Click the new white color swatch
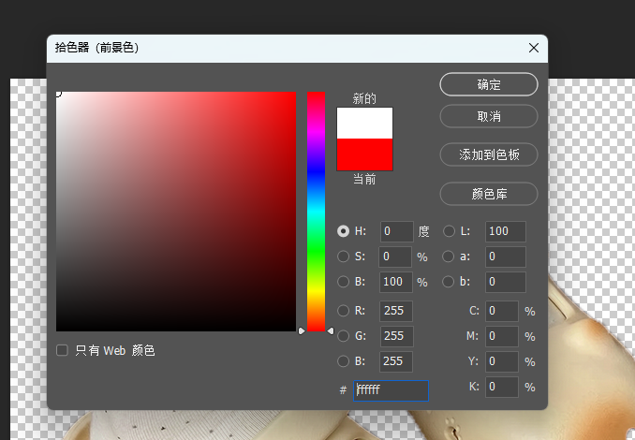 point(365,123)
